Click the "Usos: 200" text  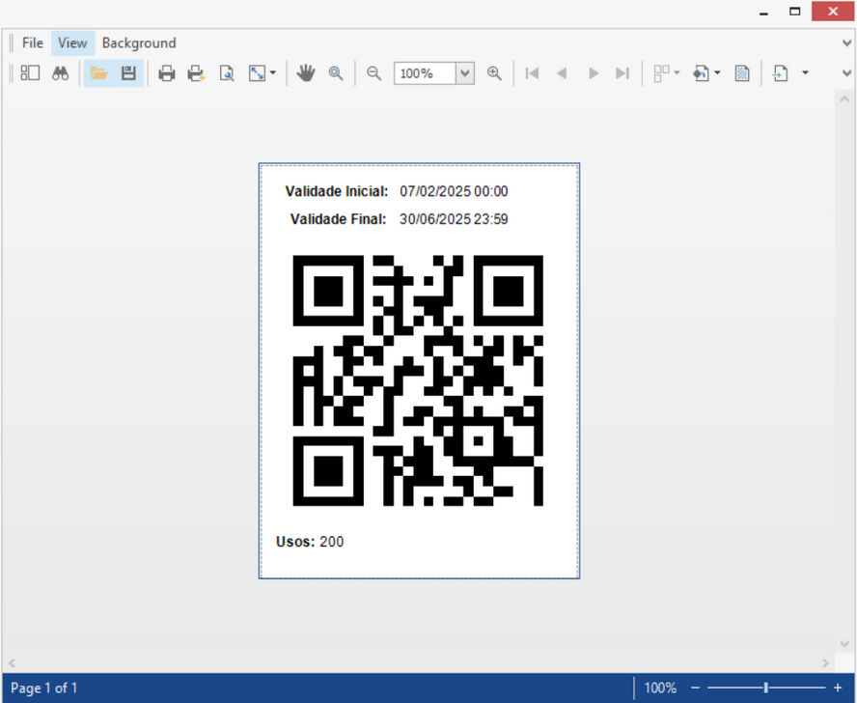(310, 542)
